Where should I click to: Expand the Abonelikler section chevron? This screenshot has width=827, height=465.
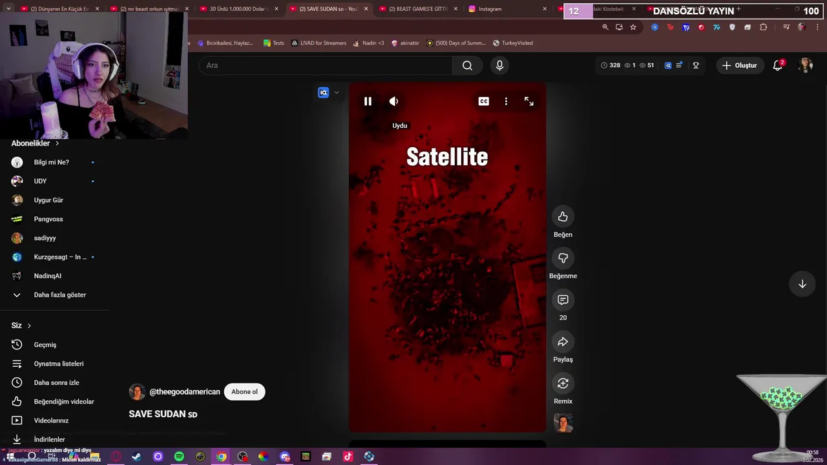[x=57, y=143]
